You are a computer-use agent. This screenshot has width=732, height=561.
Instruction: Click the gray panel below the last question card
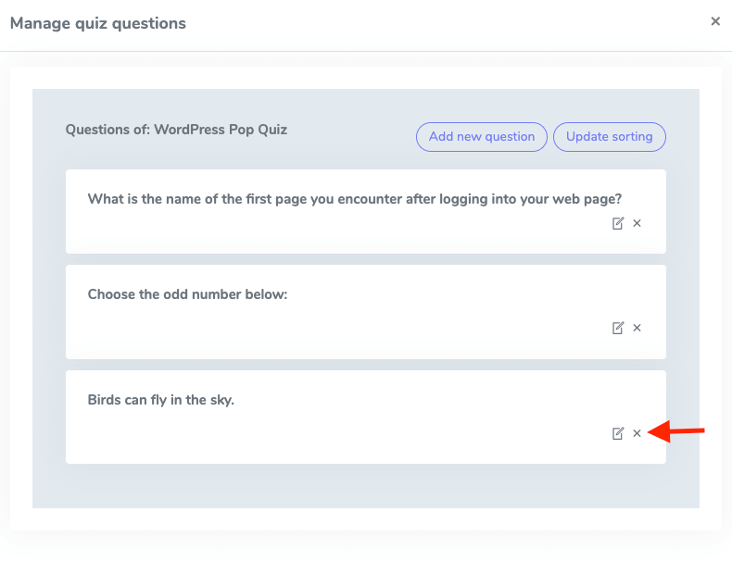coord(365,486)
